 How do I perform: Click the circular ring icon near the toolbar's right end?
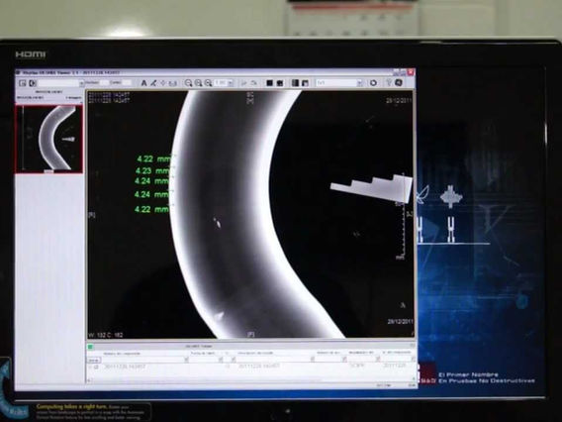click(373, 83)
